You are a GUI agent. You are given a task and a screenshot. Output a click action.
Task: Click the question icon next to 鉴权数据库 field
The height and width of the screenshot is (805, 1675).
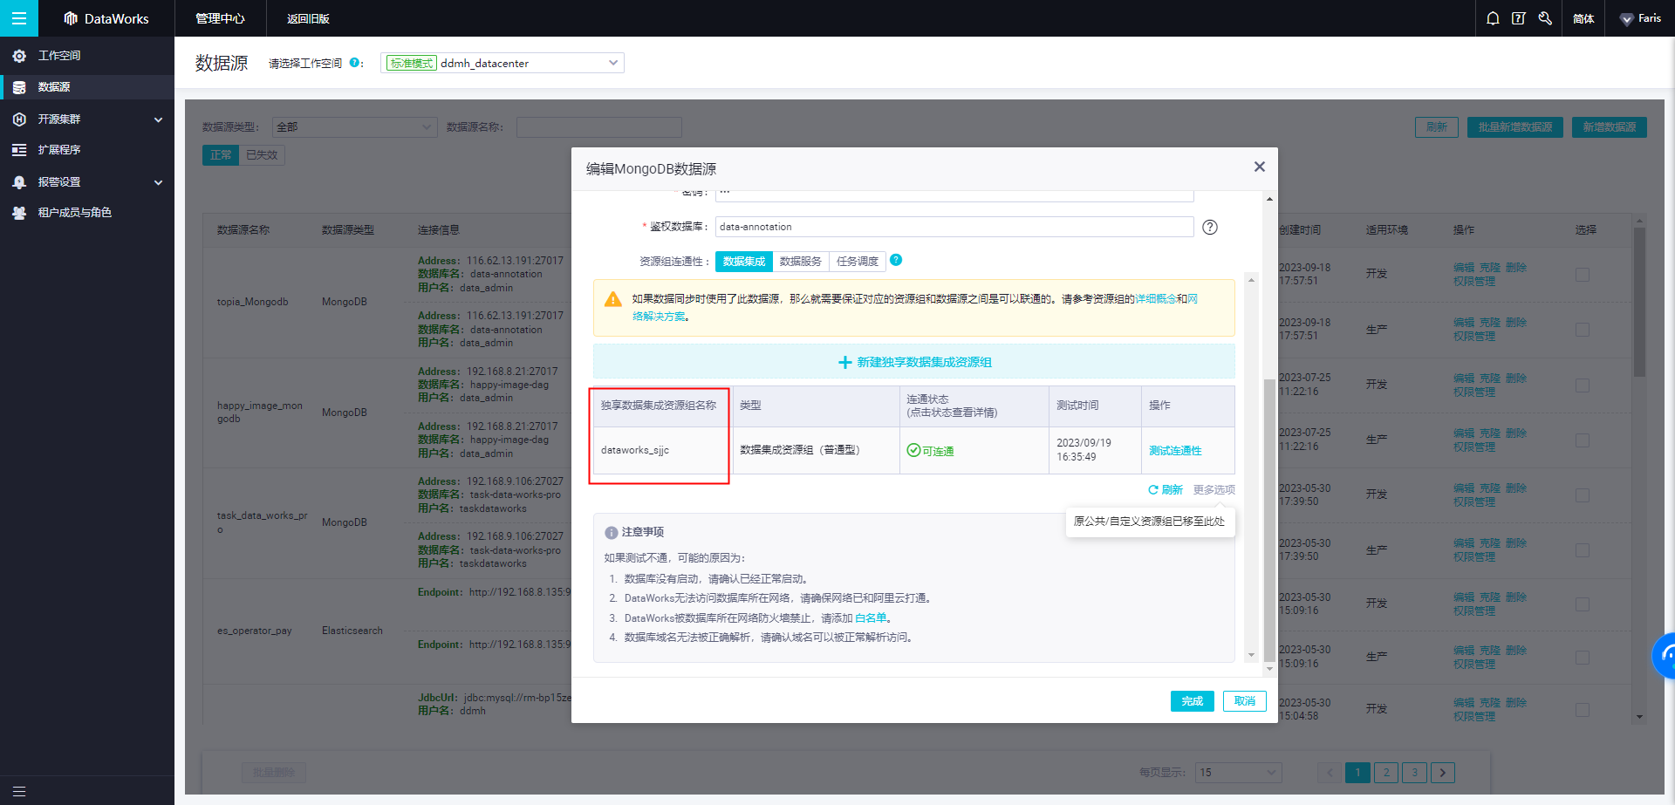[1210, 227]
